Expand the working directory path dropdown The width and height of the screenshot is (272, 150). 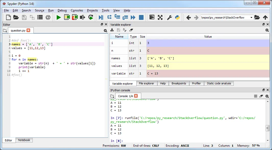(251, 18)
